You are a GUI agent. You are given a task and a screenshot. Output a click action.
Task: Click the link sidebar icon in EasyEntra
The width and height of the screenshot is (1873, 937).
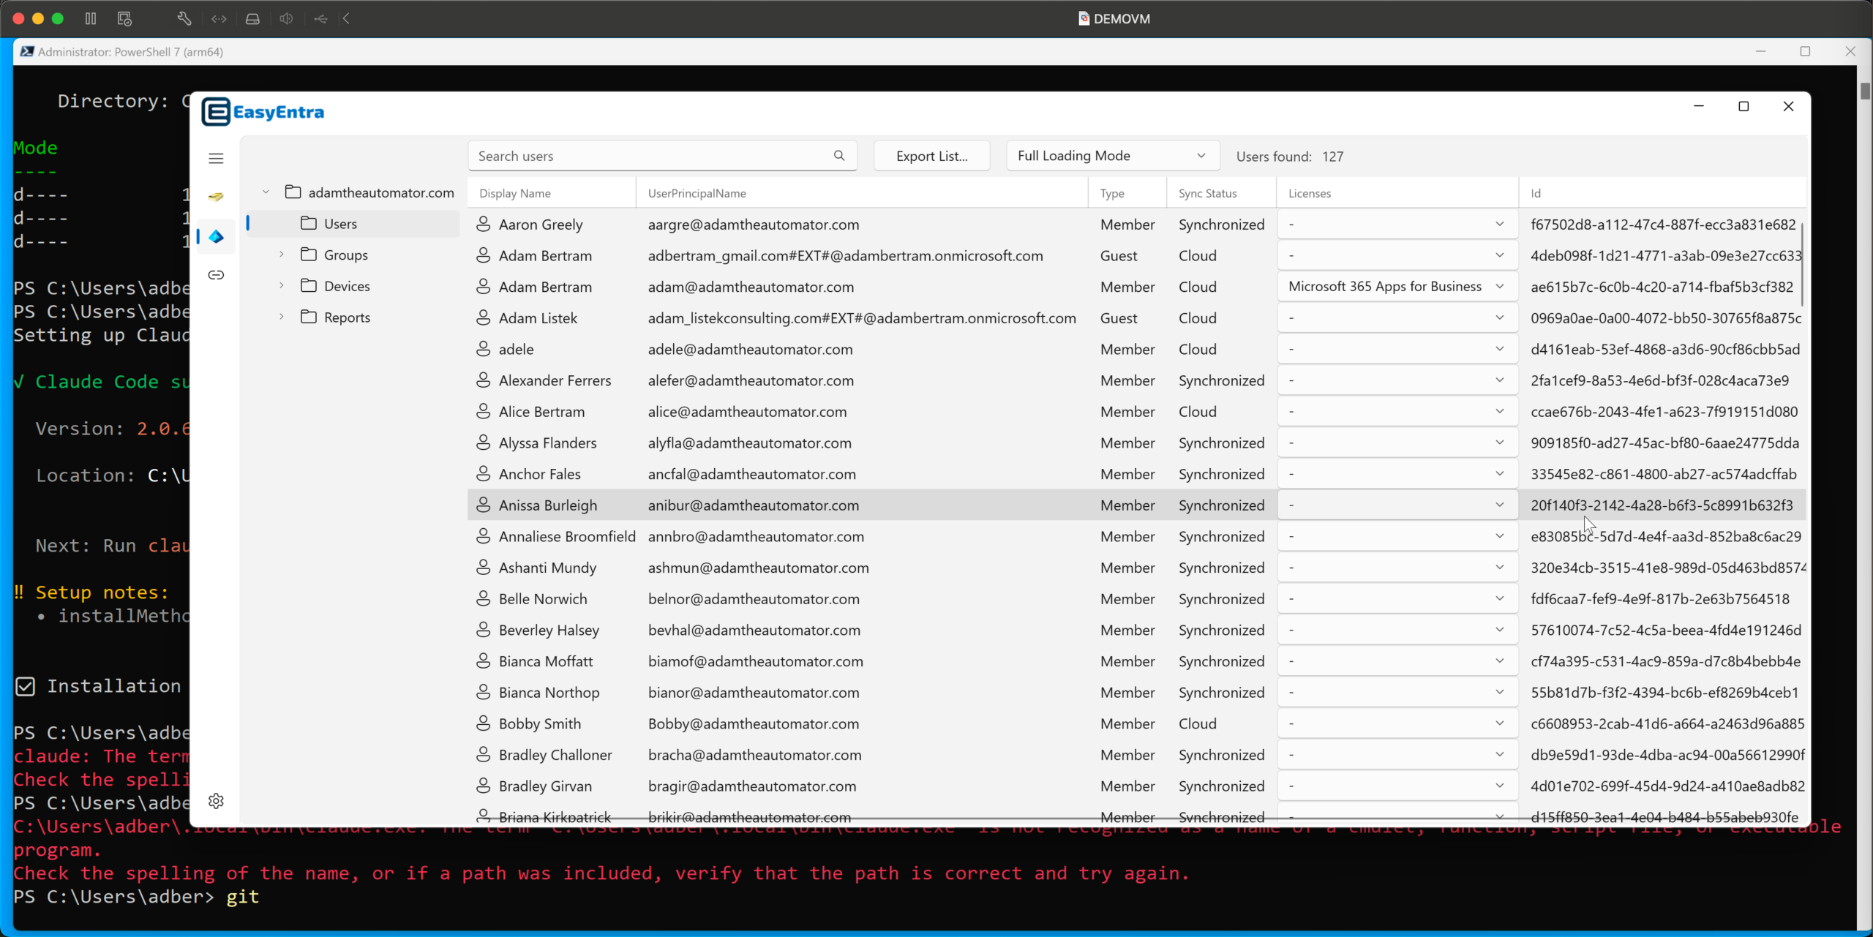[x=216, y=275]
